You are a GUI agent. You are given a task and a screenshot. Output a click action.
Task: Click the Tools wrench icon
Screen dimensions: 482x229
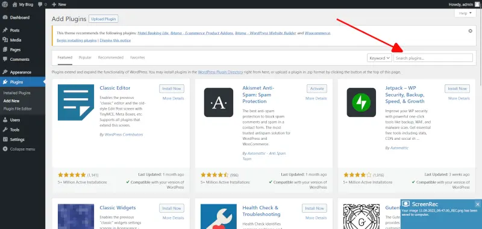coord(5,130)
